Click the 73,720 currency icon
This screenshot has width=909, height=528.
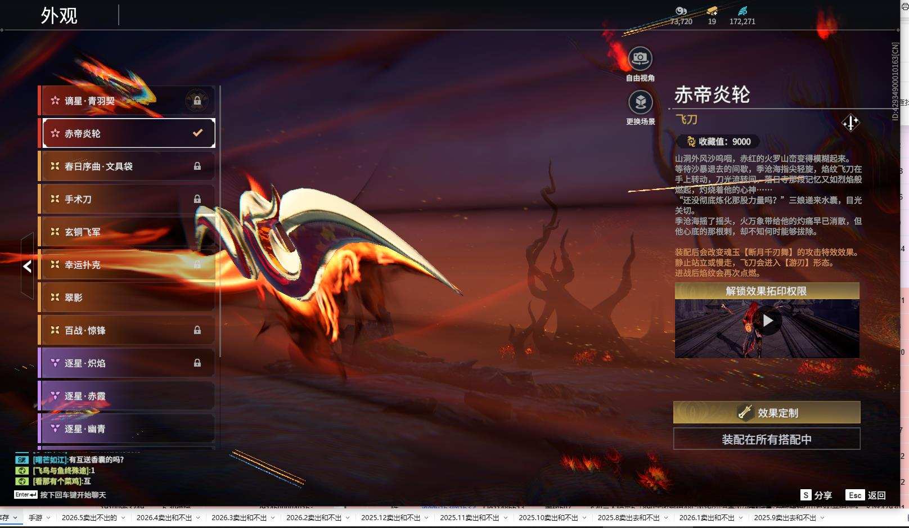point(681,11)
